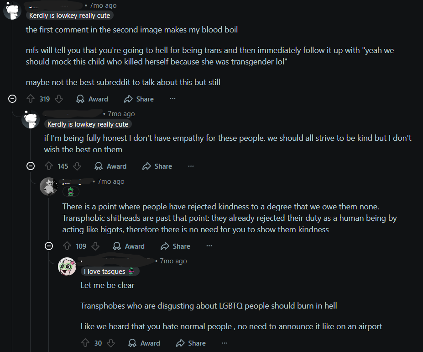Screen dimensions: 423x352
Task: Click the 'I love tasques' user flair
Action: coord(110,272)
